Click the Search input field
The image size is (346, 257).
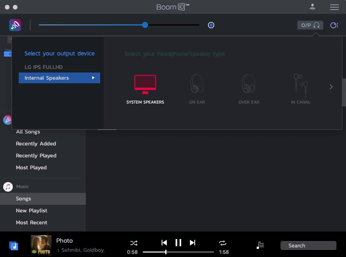(308, 245)
